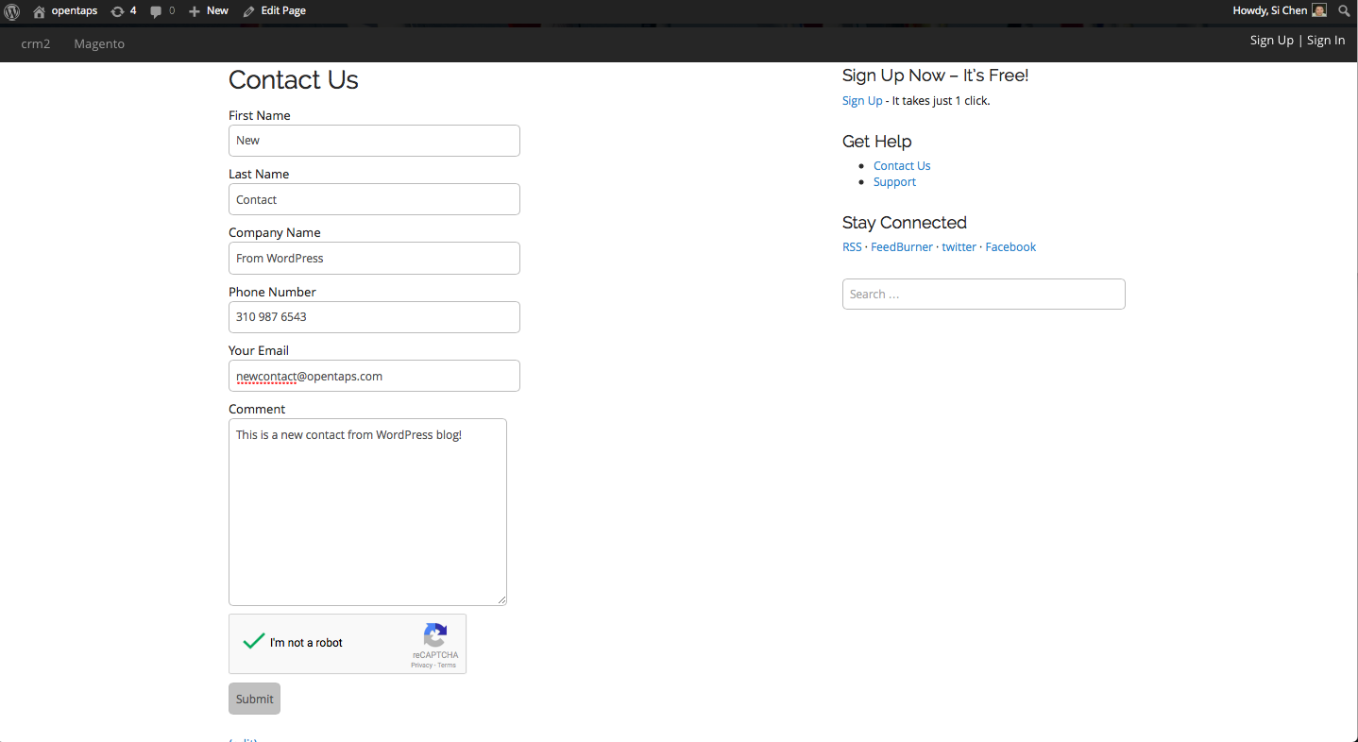
Task: Click the Edit Page pencil icon
Action: tap(248, 11)
